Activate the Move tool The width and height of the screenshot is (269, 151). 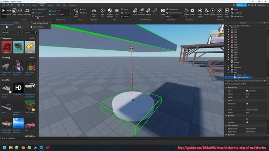click(x=9, y=12)
